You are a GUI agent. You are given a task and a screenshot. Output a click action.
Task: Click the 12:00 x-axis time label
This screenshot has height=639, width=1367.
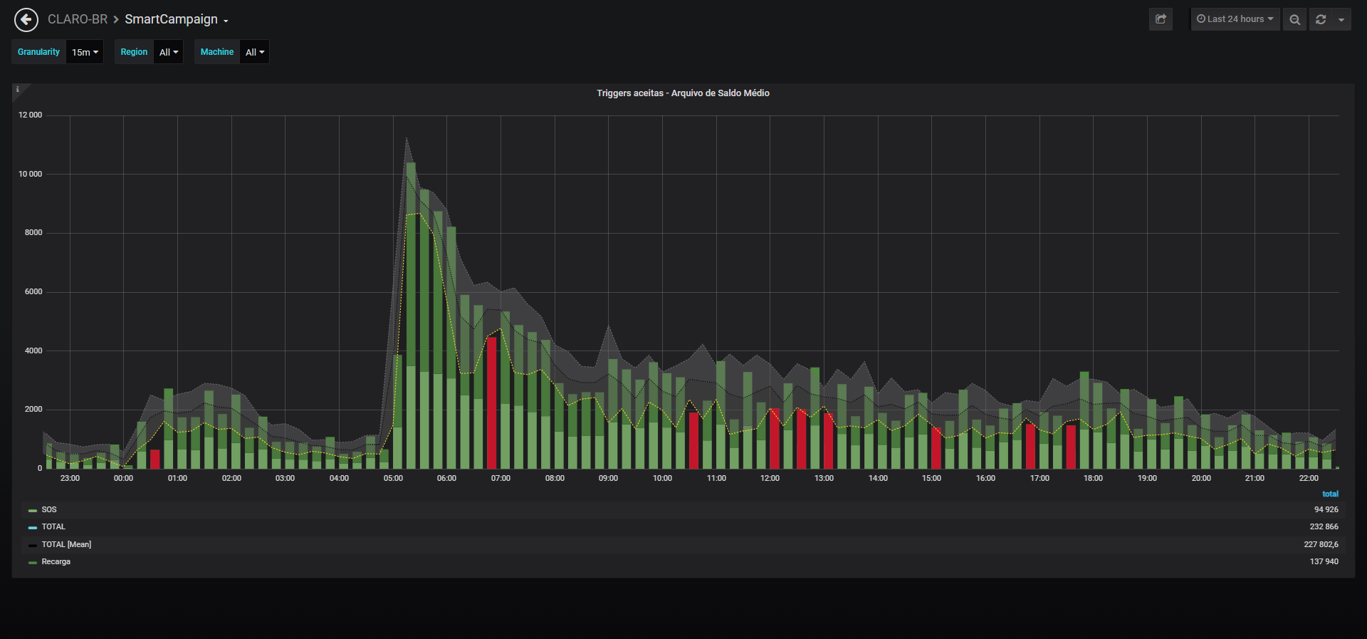(770, 478)
